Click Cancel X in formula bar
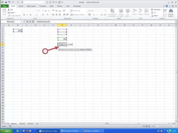 [x=27, y=22]
